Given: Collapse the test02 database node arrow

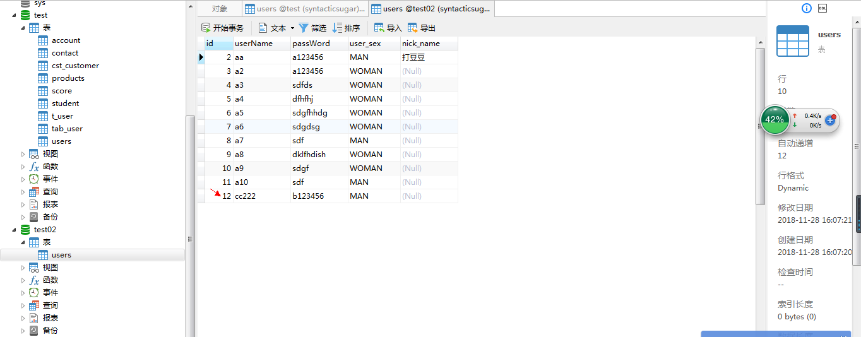Looking at the screenshot, I should point(14,230).
